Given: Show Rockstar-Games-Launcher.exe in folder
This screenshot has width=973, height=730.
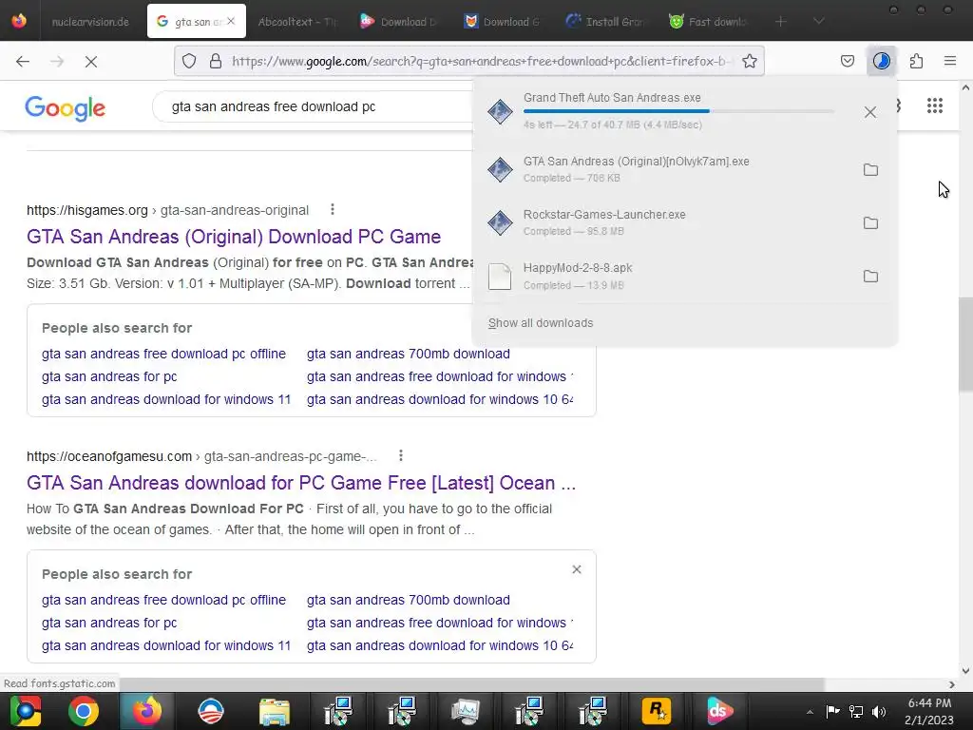Looking at the screenshot, I should coord(870,222).
